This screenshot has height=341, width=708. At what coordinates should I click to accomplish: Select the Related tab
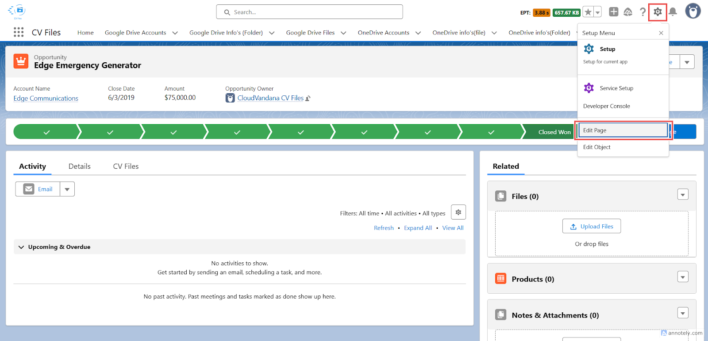click(x=506, y=167)
